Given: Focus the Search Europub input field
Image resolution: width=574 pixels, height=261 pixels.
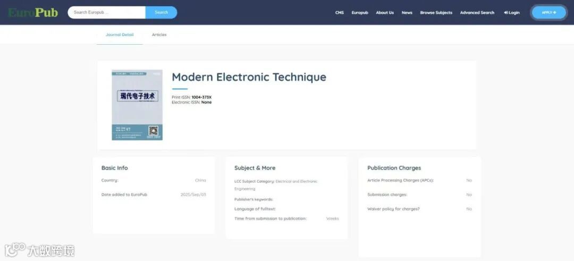Looking at the screenshot, I should pyautogui.click(x=106, y=12).
